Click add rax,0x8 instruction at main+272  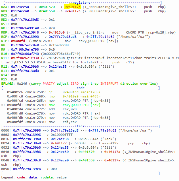[63, 109]
